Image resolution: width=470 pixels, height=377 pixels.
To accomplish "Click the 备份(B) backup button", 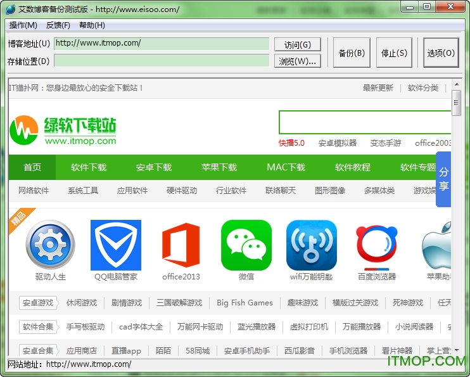I will coord(352,53).
